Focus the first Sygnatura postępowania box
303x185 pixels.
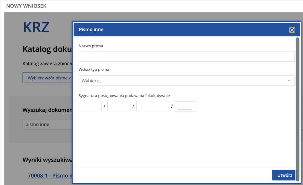[x=90, y=106]
